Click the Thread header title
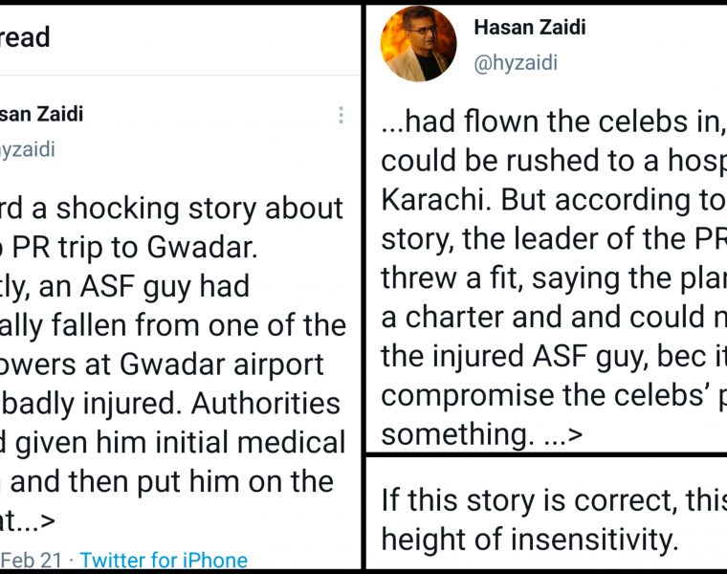 (26, 37)
